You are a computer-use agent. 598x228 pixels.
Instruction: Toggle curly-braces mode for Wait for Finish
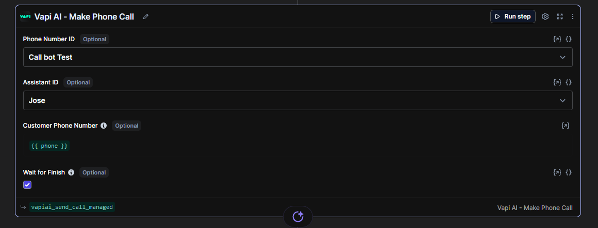569,172
